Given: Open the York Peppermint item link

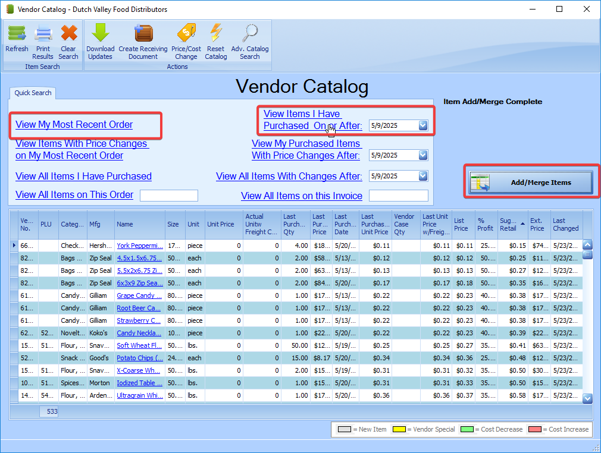Looking at the screenshot, I should 139,246.
